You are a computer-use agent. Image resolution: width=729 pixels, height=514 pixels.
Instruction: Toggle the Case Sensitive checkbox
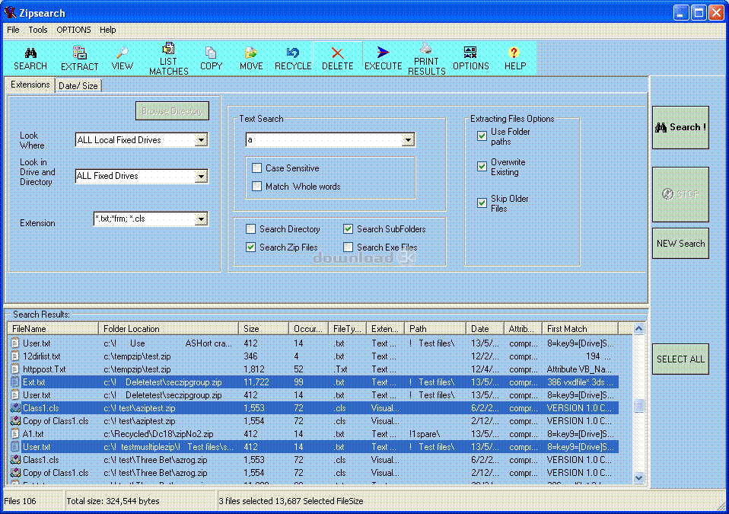pyautogui.click(x=256, y=168)
